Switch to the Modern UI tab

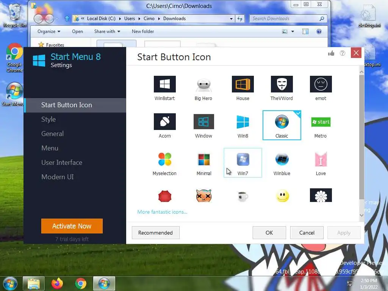tap(58, 177)
